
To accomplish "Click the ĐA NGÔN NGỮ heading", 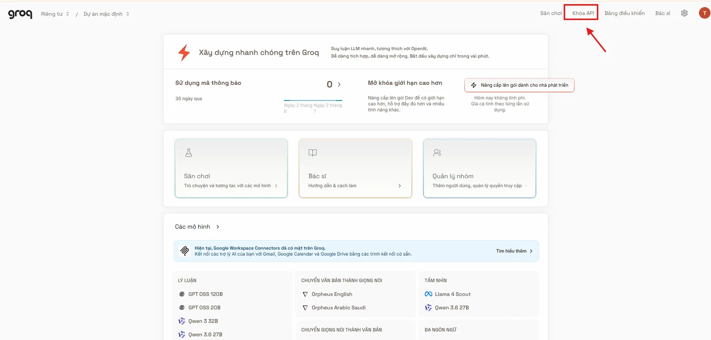I will [440, 330].
